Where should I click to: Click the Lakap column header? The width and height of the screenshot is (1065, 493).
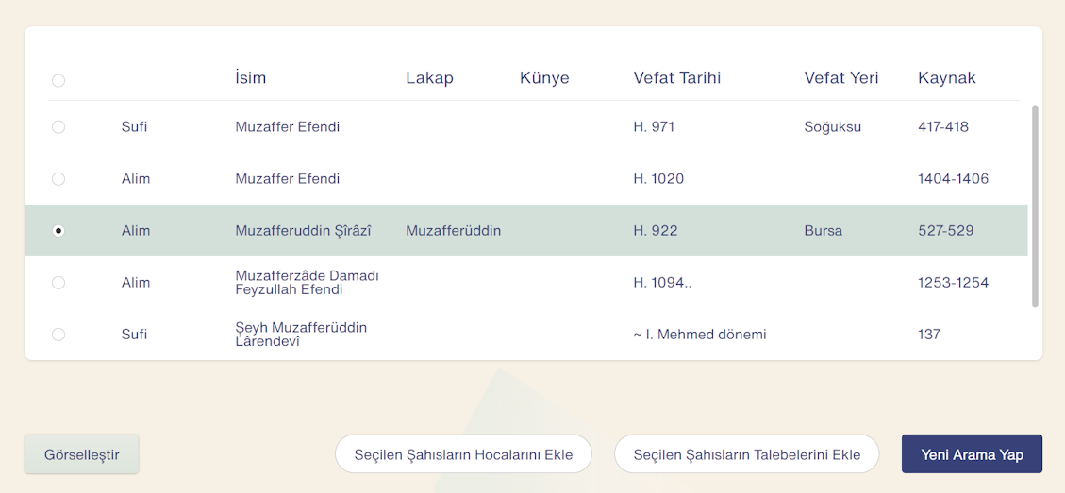pyautogui.click(x=430, y=78)
